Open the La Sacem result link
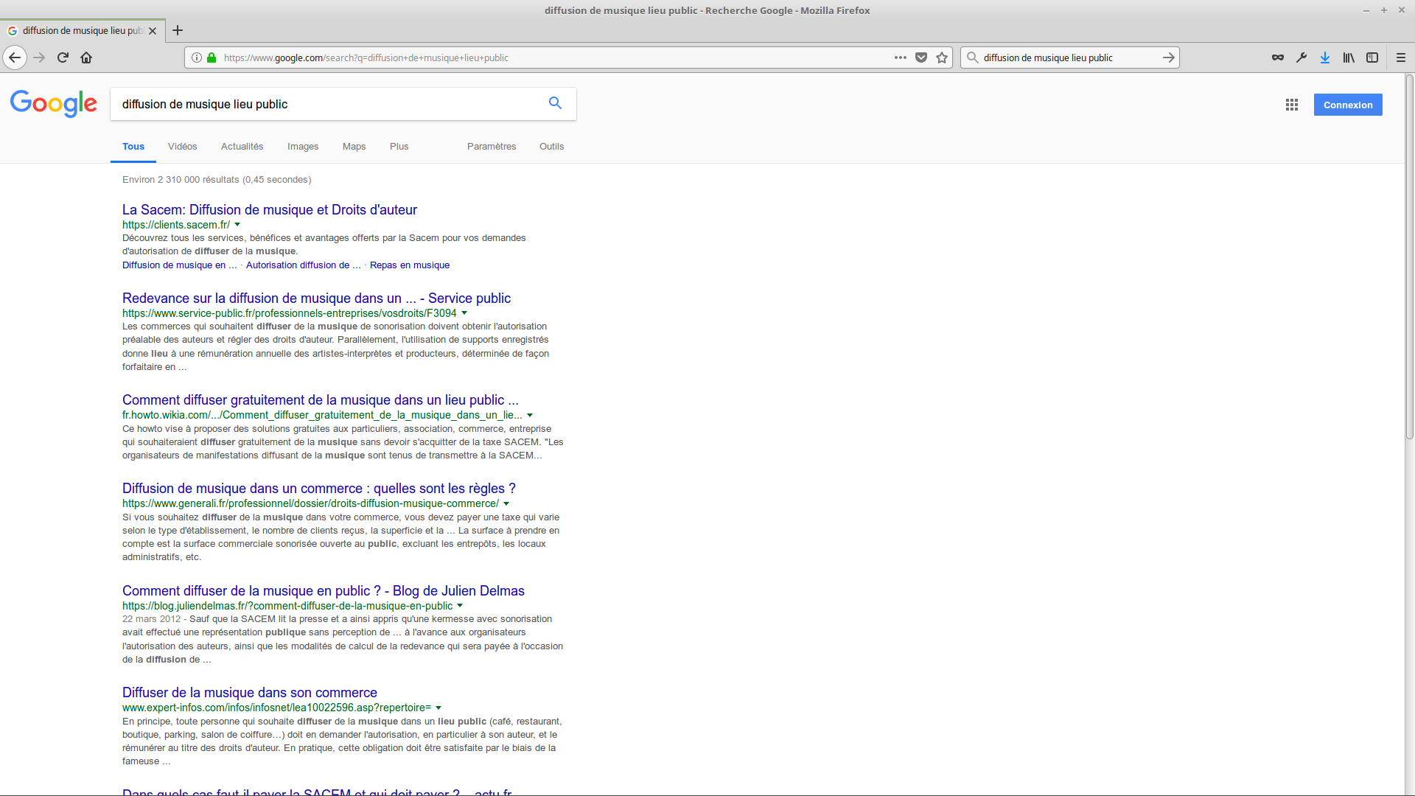Image resolution: width=1415 pixels, height=796 pixels. (x=270, y=210)
